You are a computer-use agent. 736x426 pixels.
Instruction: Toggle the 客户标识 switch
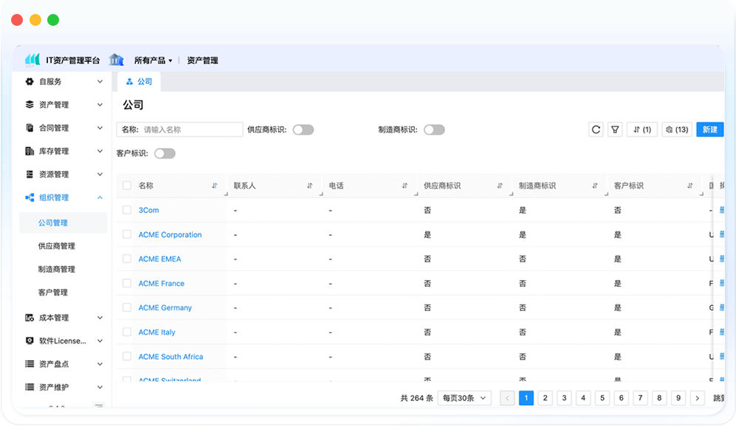[165, 153]
